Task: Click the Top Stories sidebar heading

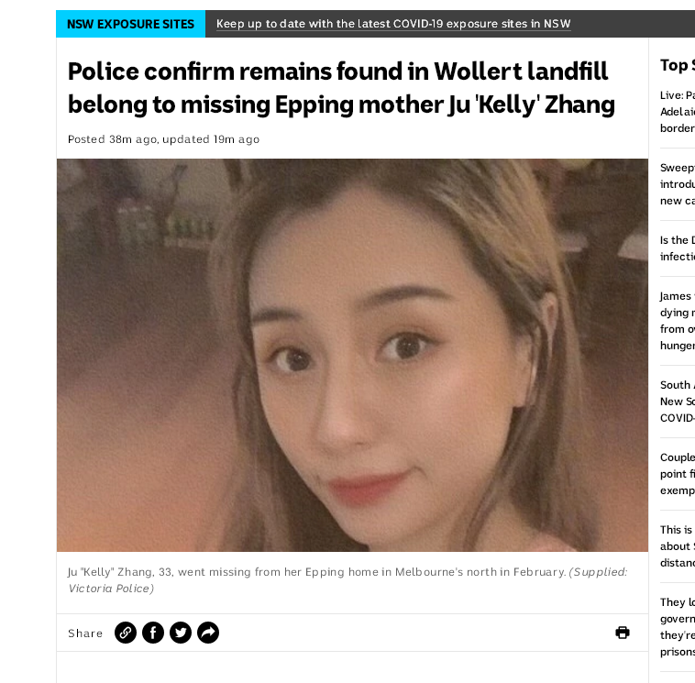Action: 678,65
